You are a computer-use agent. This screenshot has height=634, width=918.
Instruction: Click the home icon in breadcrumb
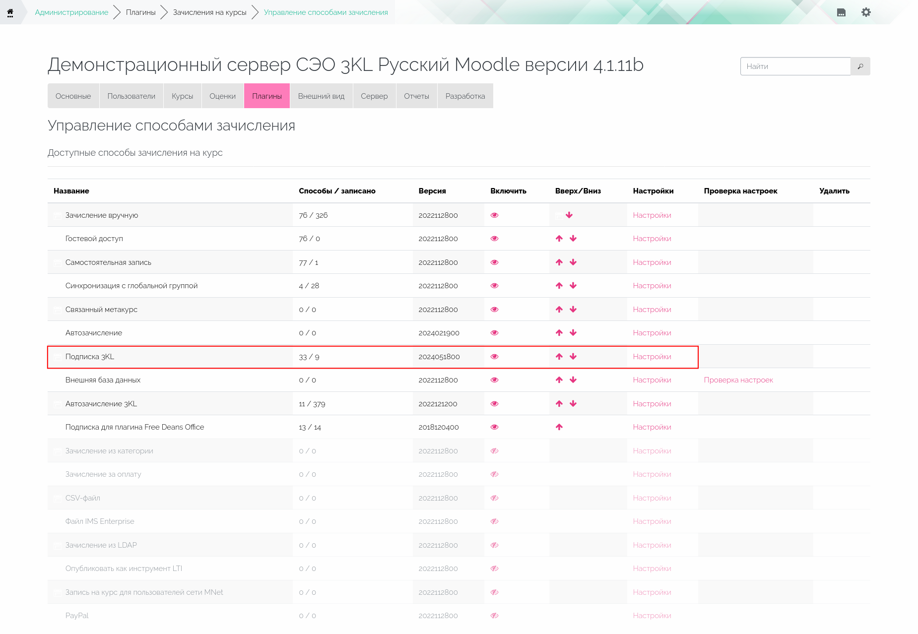click(x=10, y=12)
